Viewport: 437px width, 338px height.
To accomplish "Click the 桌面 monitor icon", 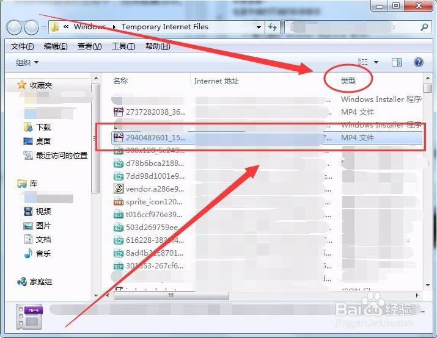I will click(28, 142).
